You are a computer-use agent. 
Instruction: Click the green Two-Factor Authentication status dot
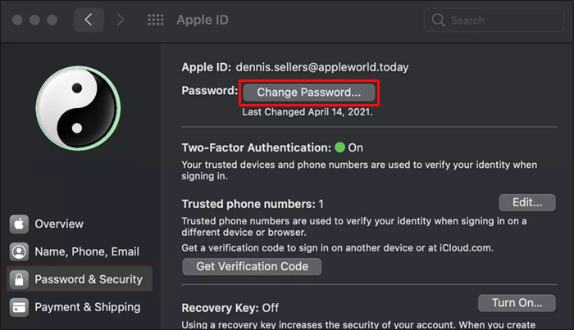coord(339,148)
